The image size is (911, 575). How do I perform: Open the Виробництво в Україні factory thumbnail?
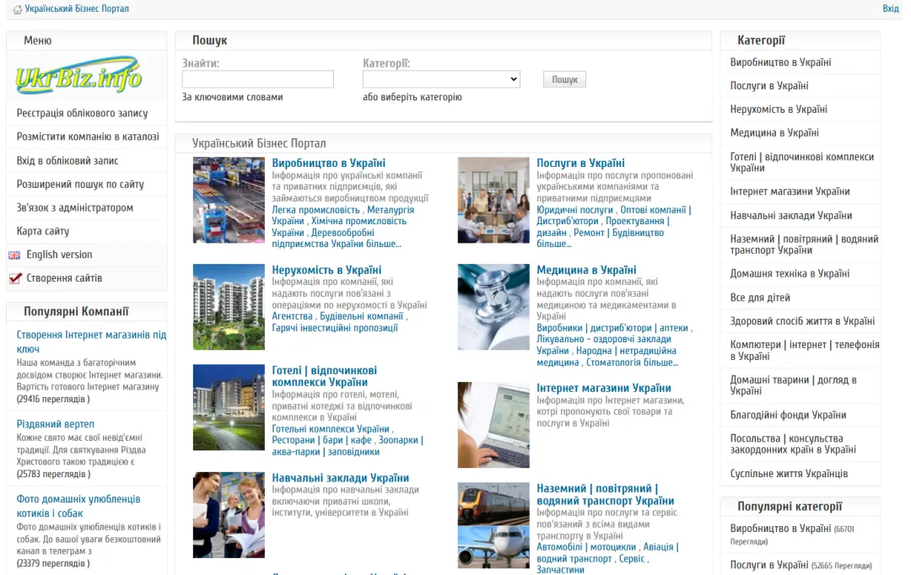(229, 200)
